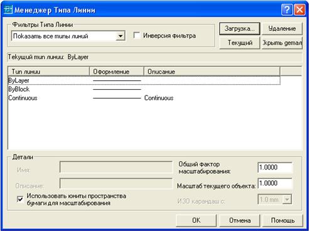Viewport: 309px width, 231px height.
Task: Edit the Масштаб текущего объекта field
Action: (274, 183)
